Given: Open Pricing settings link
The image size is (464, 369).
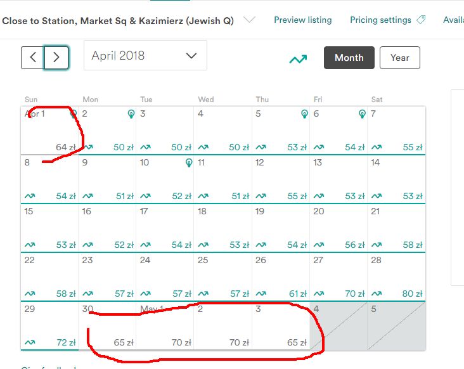Looking at the screenshot, I should click(380, 20).
